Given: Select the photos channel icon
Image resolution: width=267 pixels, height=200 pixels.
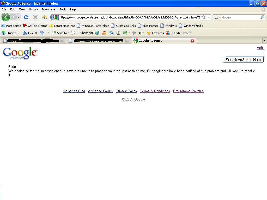Looking at the screenshot, I should [x=111, y=33].
